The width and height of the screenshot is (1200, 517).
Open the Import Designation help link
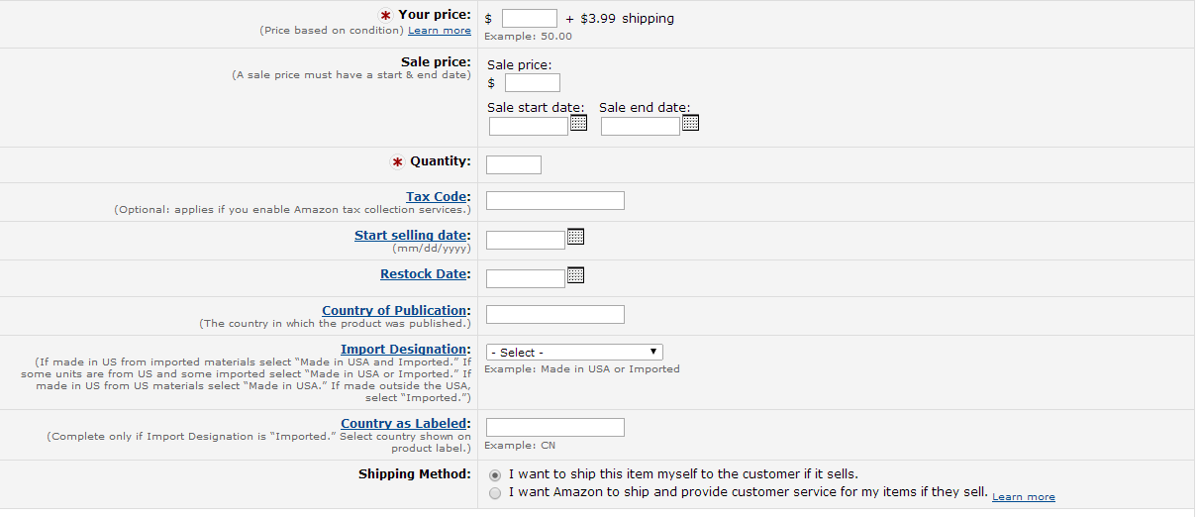point(403,350)
